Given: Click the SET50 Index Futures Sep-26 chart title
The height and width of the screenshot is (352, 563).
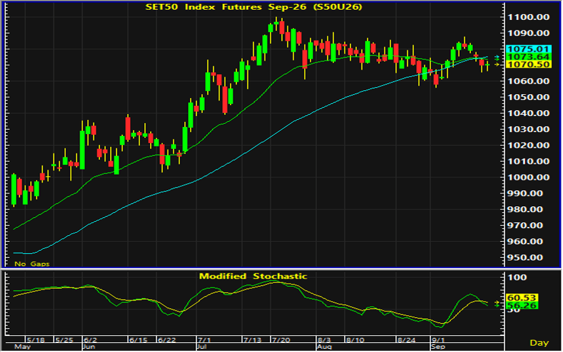Looking at the screenshot, I should 254,7.
